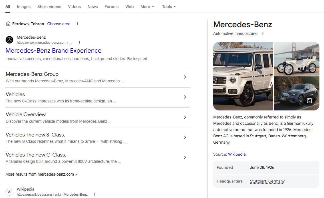Switch to the Short videos tab
Image resolution: width=324 pixels, height=198 pixels.
pyautogui.click(x=49, y=7)
